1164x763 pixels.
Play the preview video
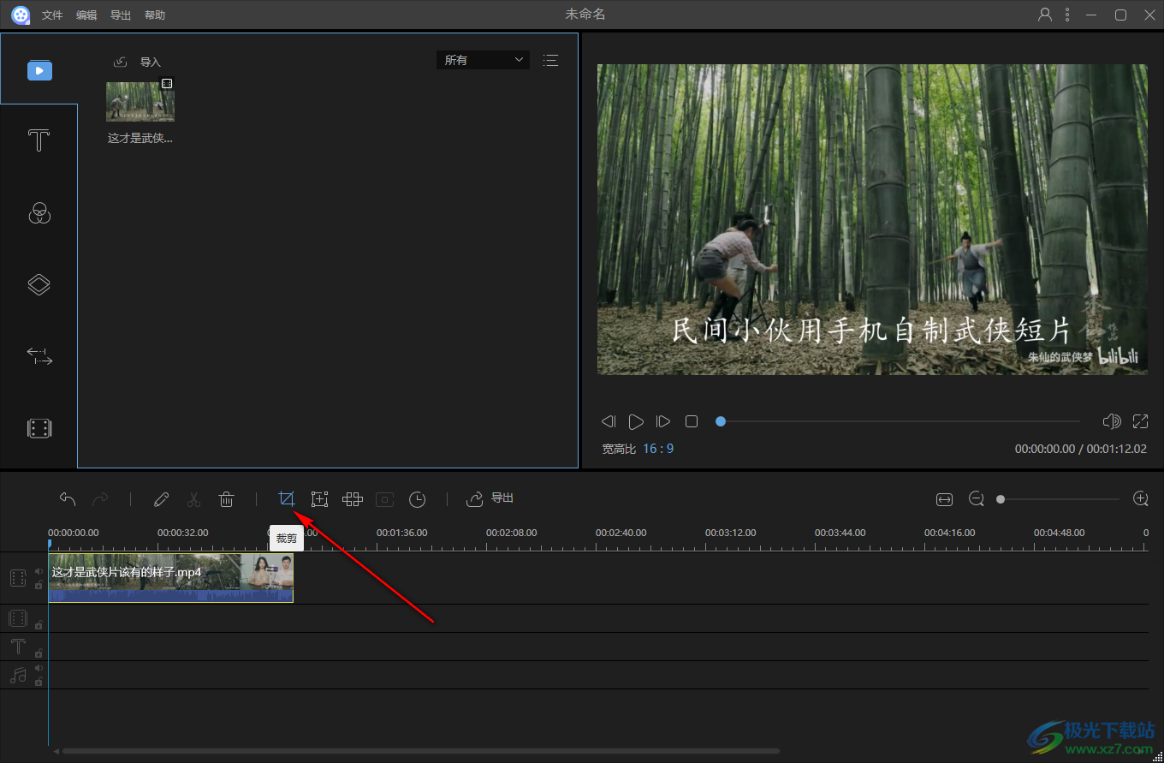click(636, 421)
